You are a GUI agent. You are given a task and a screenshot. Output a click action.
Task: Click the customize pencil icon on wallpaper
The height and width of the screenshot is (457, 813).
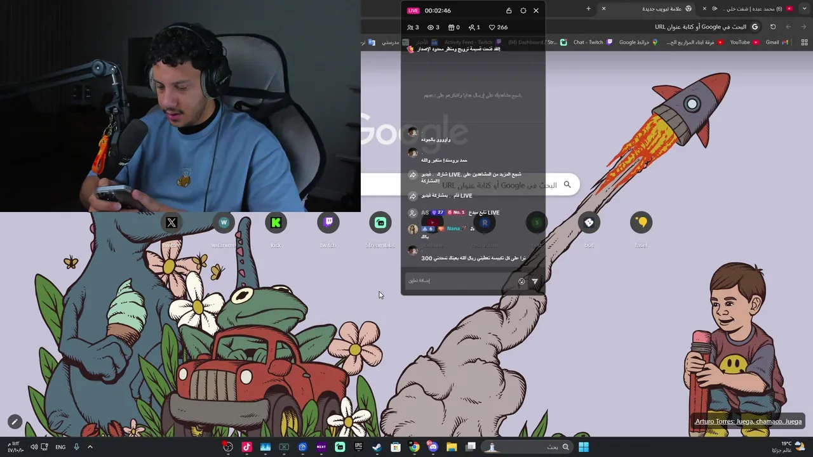coord(15,421)
